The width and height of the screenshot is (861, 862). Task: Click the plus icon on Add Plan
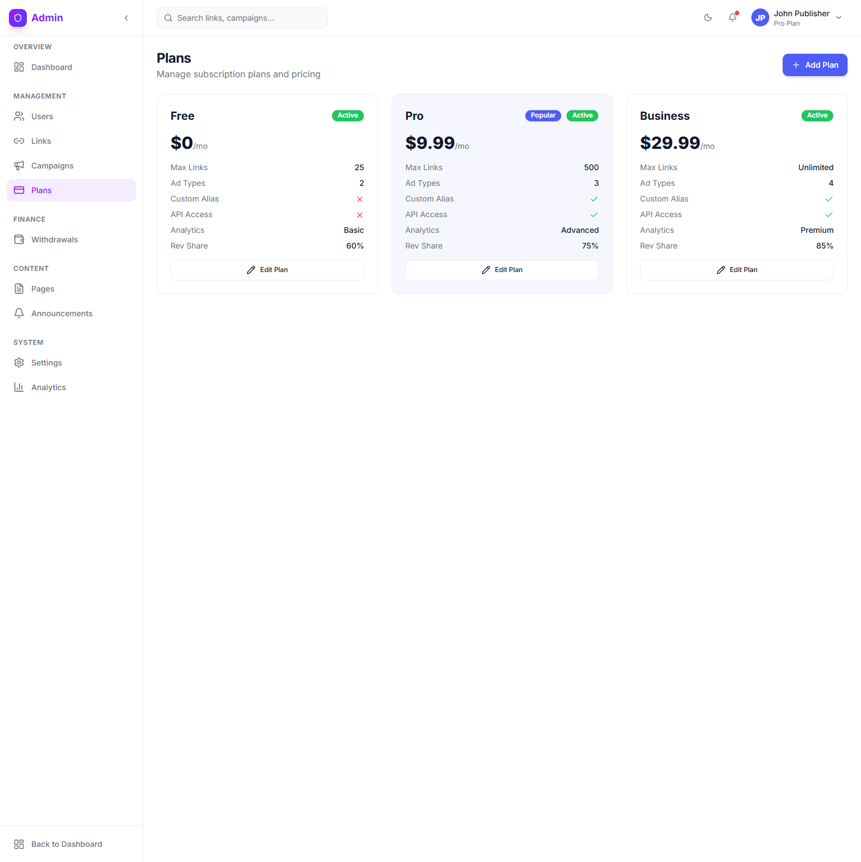(x=796, y=65)
